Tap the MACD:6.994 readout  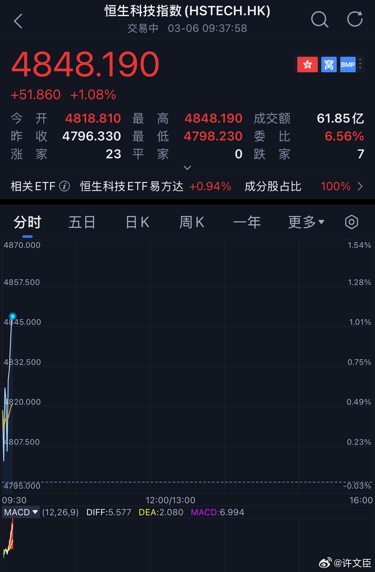(217, 512)
